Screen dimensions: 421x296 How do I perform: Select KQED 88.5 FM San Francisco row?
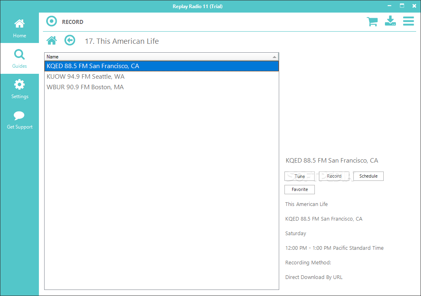point(162,66)
